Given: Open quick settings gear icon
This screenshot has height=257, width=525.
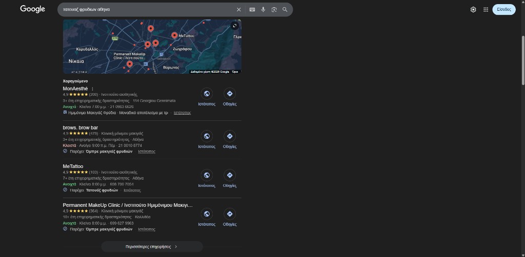Looking at the screenshot, I should 473,10.
